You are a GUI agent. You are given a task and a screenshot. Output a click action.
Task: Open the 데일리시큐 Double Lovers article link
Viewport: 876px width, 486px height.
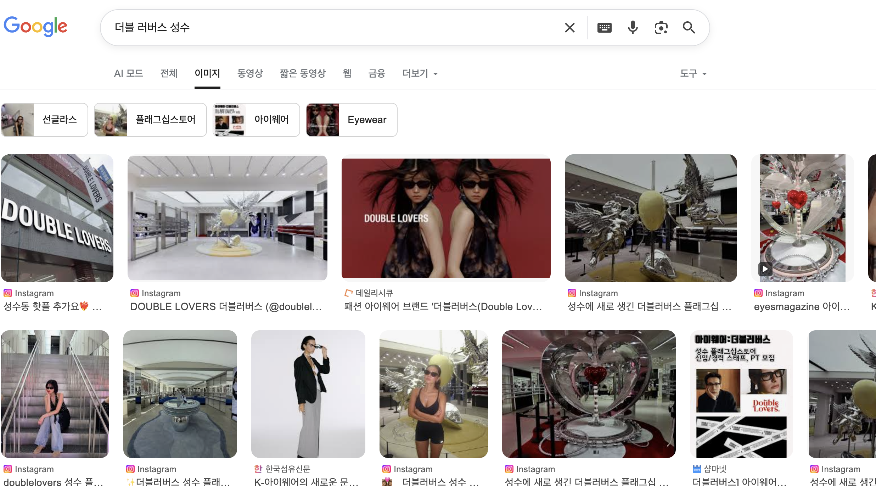coord(443,306)
